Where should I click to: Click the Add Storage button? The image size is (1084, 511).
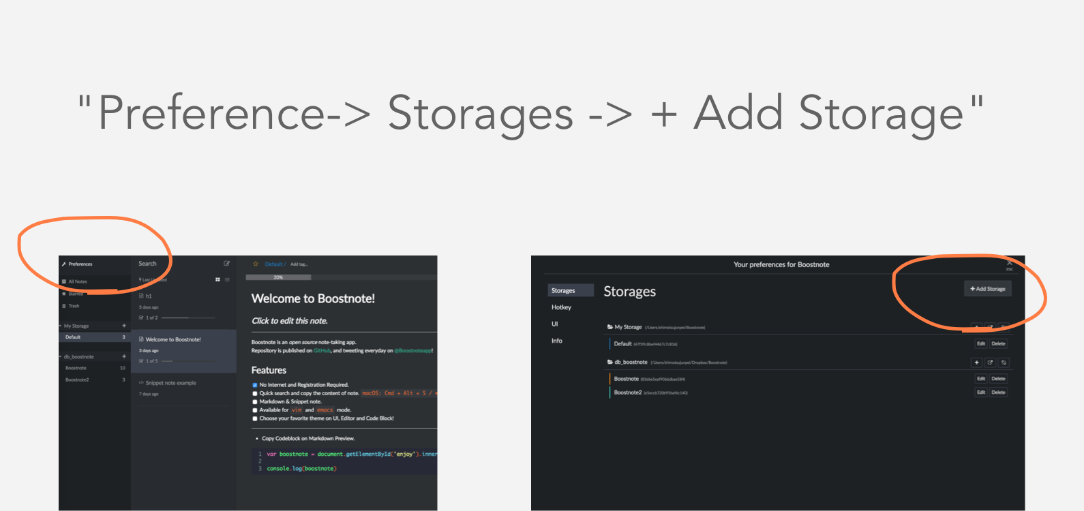click(988, 289)
